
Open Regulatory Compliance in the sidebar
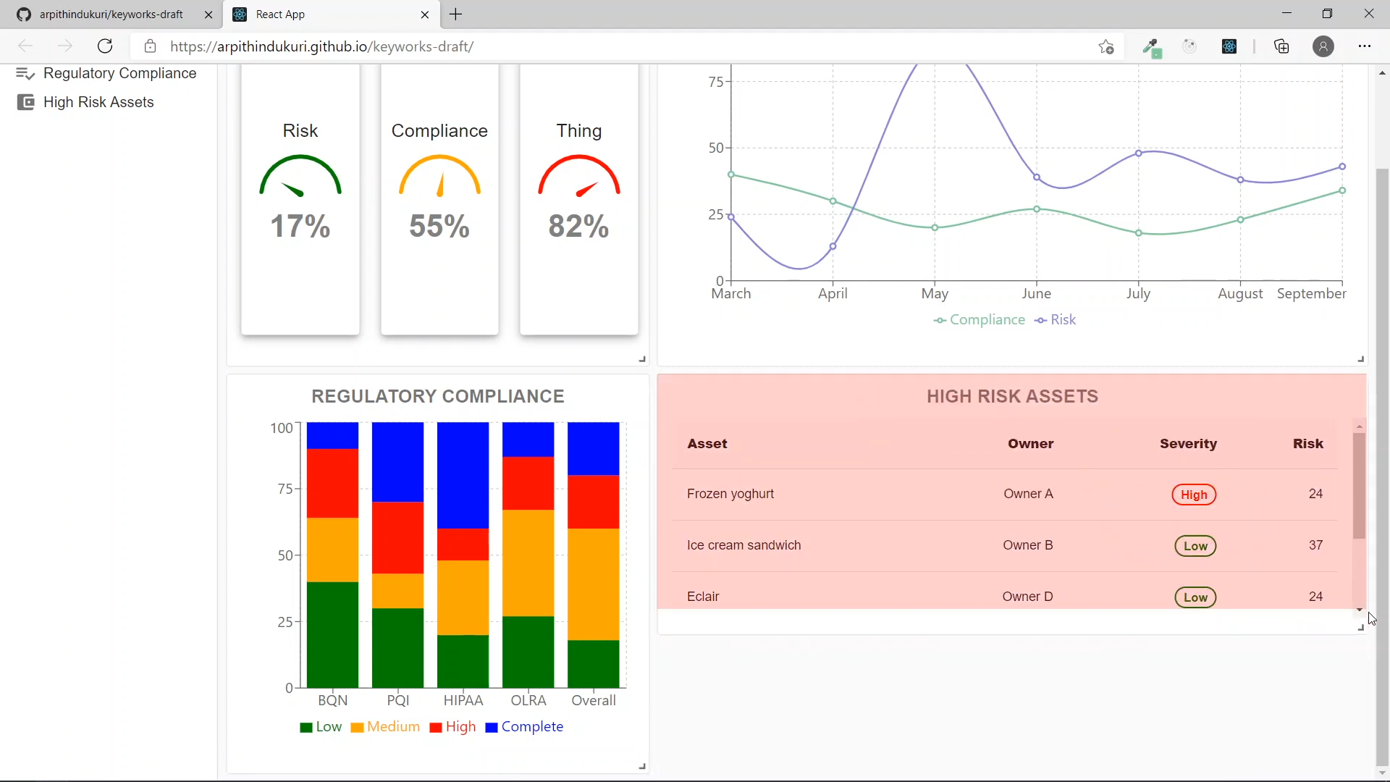coord(119,74)
